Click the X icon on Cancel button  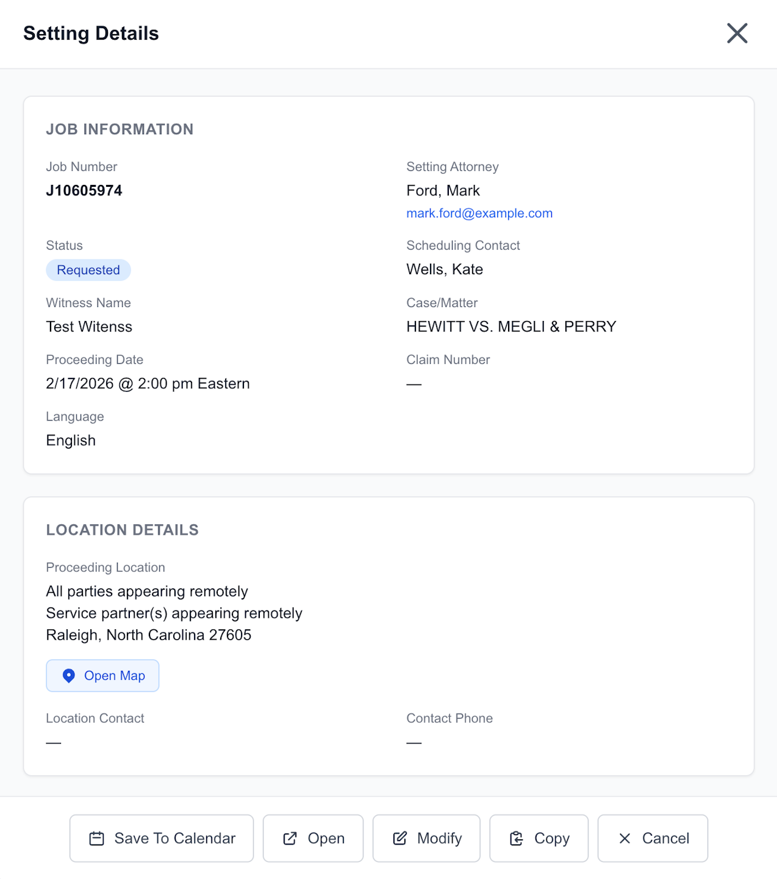click(625, 839)
